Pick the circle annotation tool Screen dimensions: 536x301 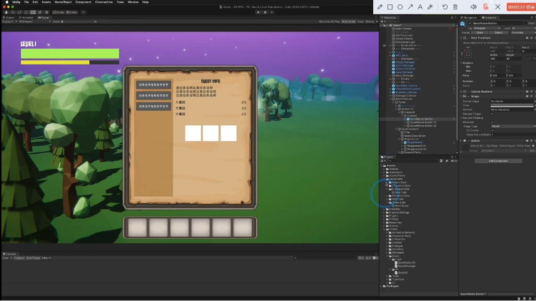coord(400,7)
